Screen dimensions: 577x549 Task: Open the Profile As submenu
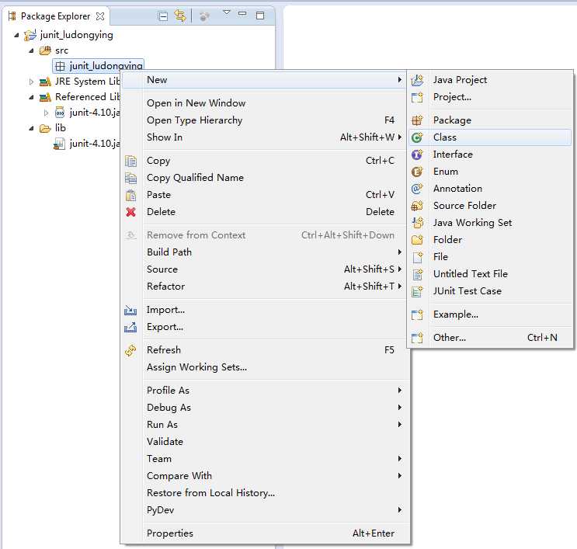tap(265, 391)
